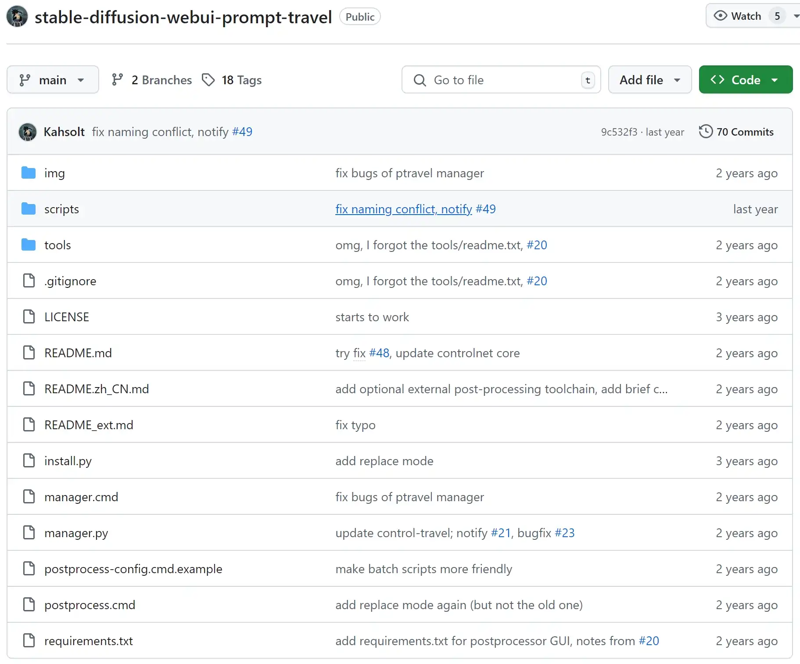Open issue #23 in manager.py commit message
Image resolution: width=800 pixels, height=664 pixels.
[564, 533]
